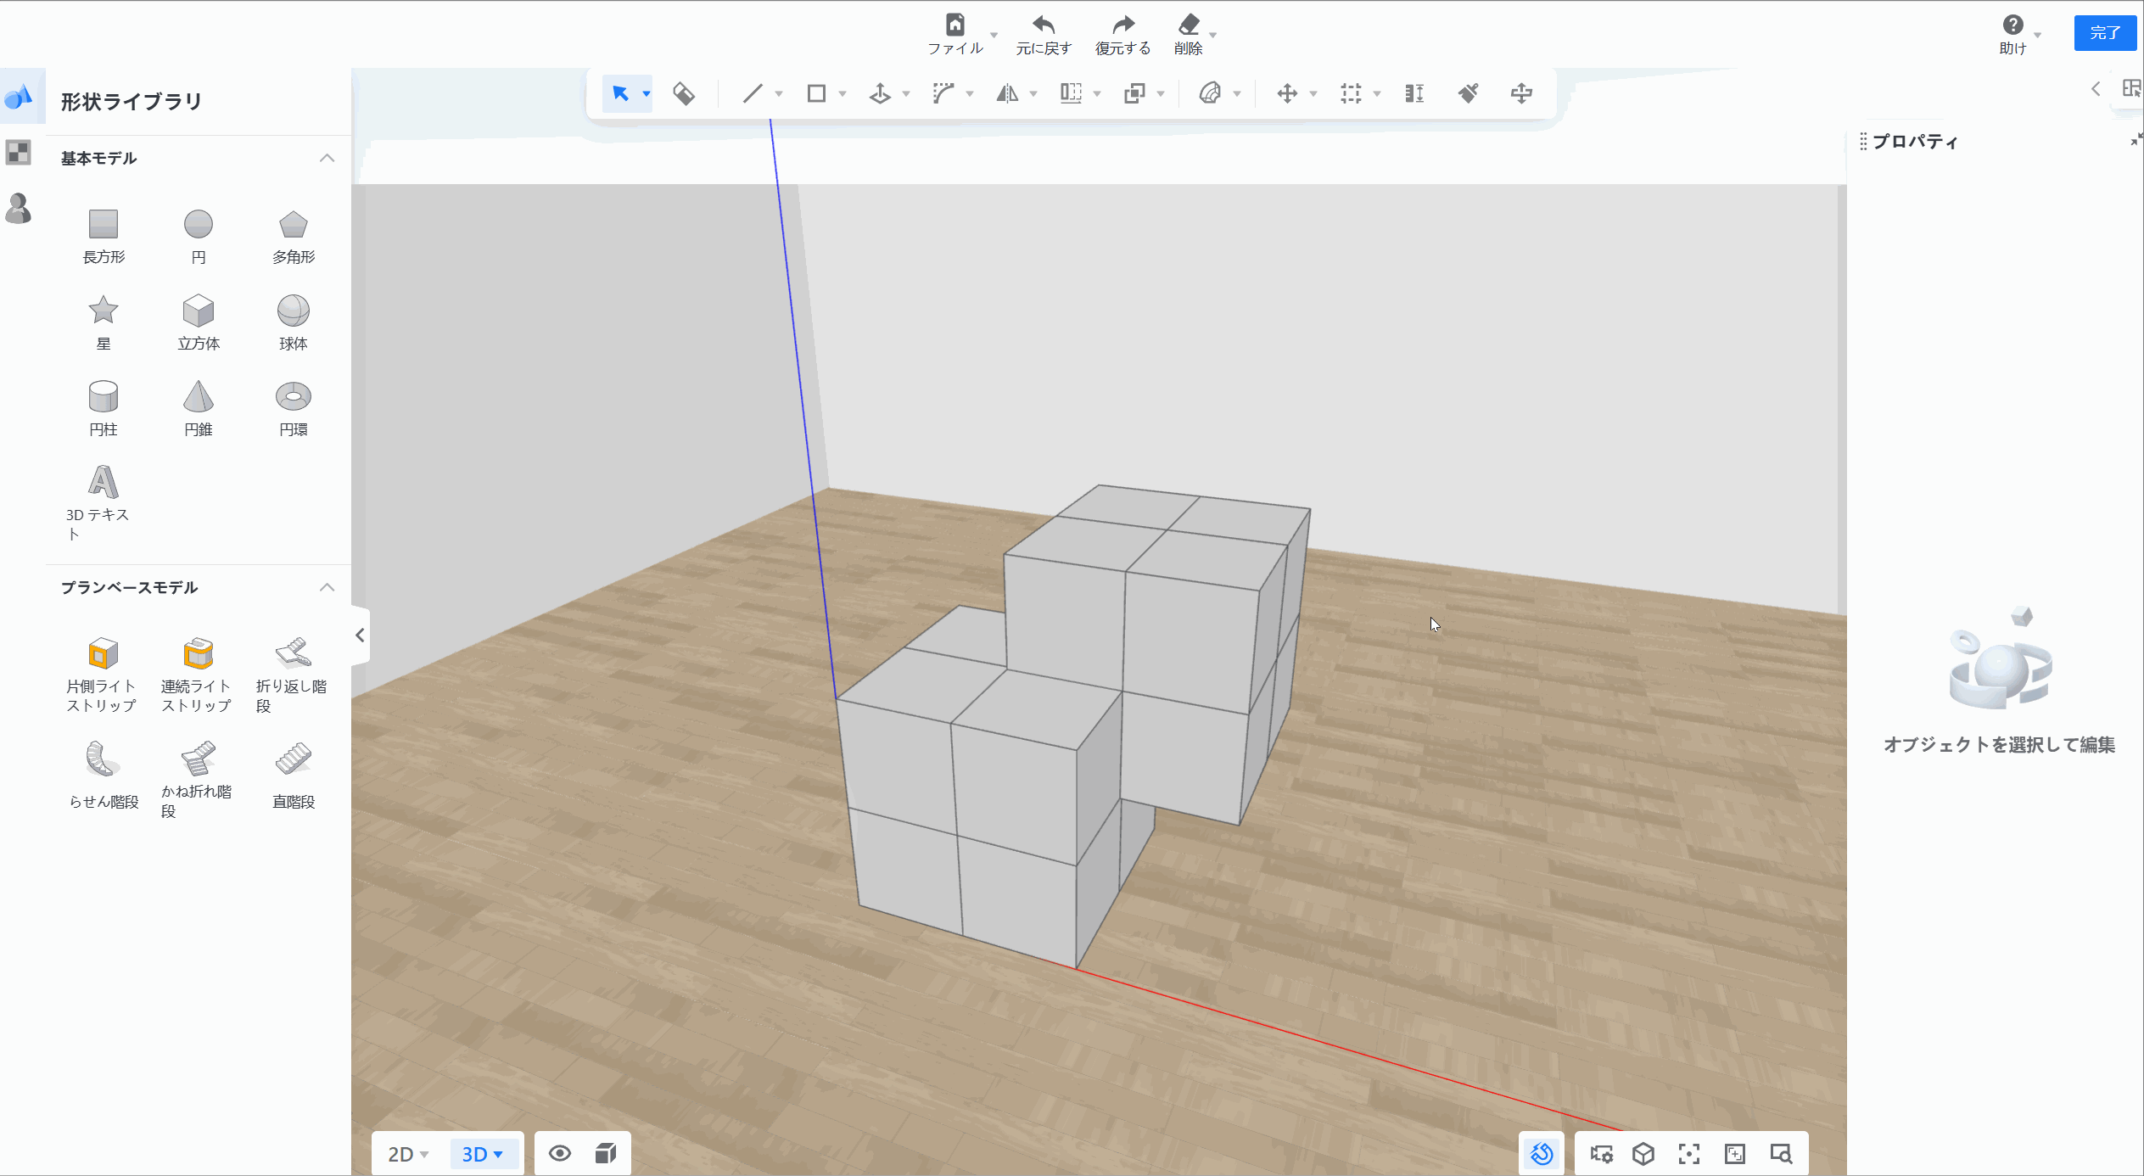
Task: Add a cube (立方体) model
Action: coord(199,322)
